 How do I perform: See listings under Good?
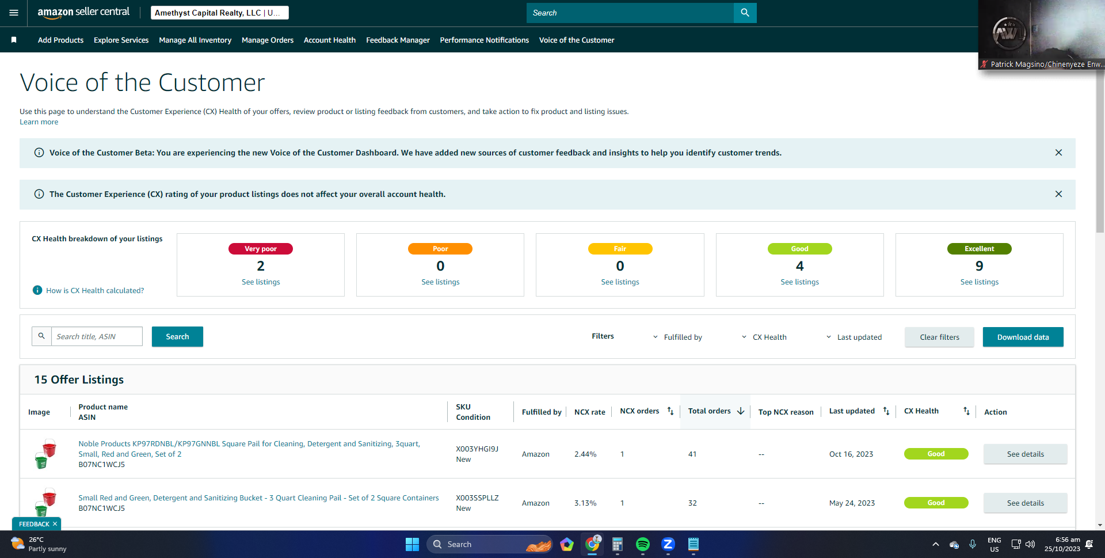point(799,282)
